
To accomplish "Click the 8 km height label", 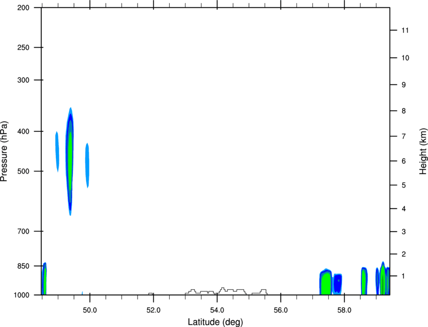I will (x=404, y=111).
